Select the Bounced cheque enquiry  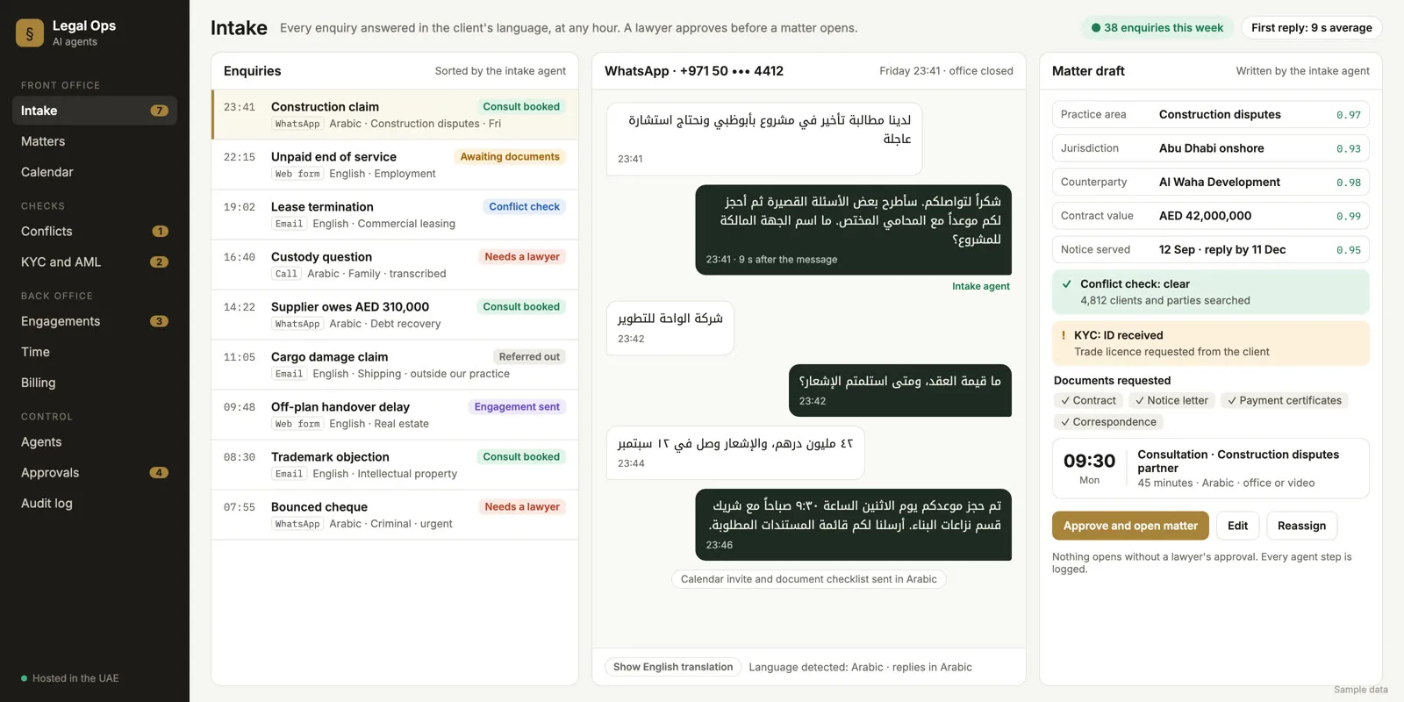[395, 515]
